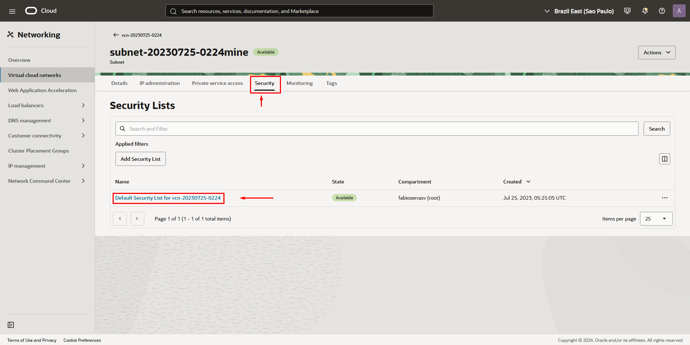
Task: Open the Brazil East (Sao Paulo) region selector
Action: coord(579,11)
